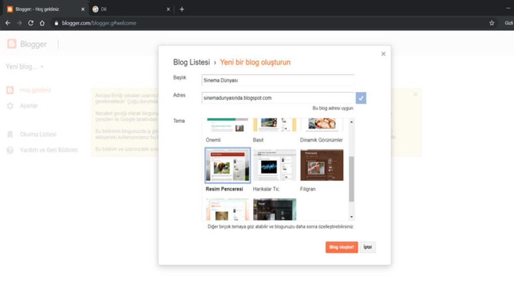Click the Okuma Listesi bookmark icon
This screenshot has height=289, width=514.
click(11, 134)
